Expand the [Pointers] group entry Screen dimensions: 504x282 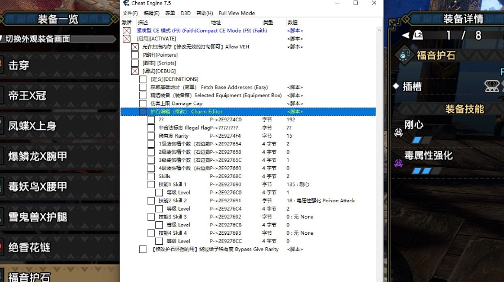(135, 55)
